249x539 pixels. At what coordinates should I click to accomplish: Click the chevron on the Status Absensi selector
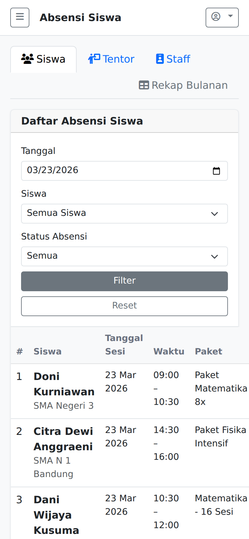click(215, 256)
